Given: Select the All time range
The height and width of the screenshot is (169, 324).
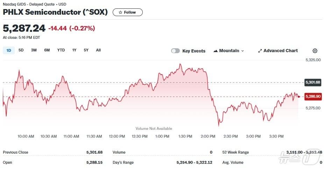Looking at the screenshot, I should point(98,50).
